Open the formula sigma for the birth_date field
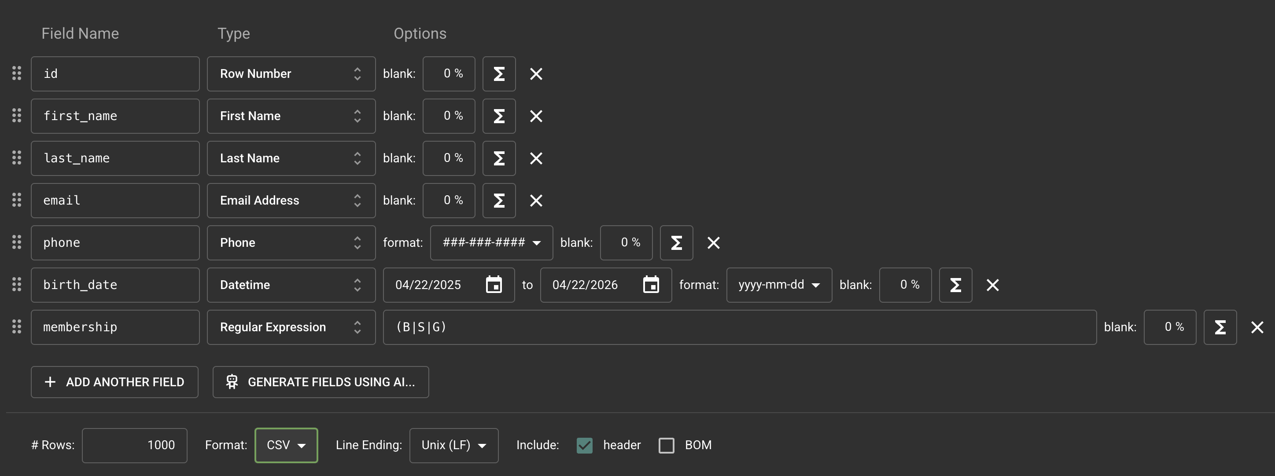Screen dimensions: 1275x476 (x=955, y=285)
